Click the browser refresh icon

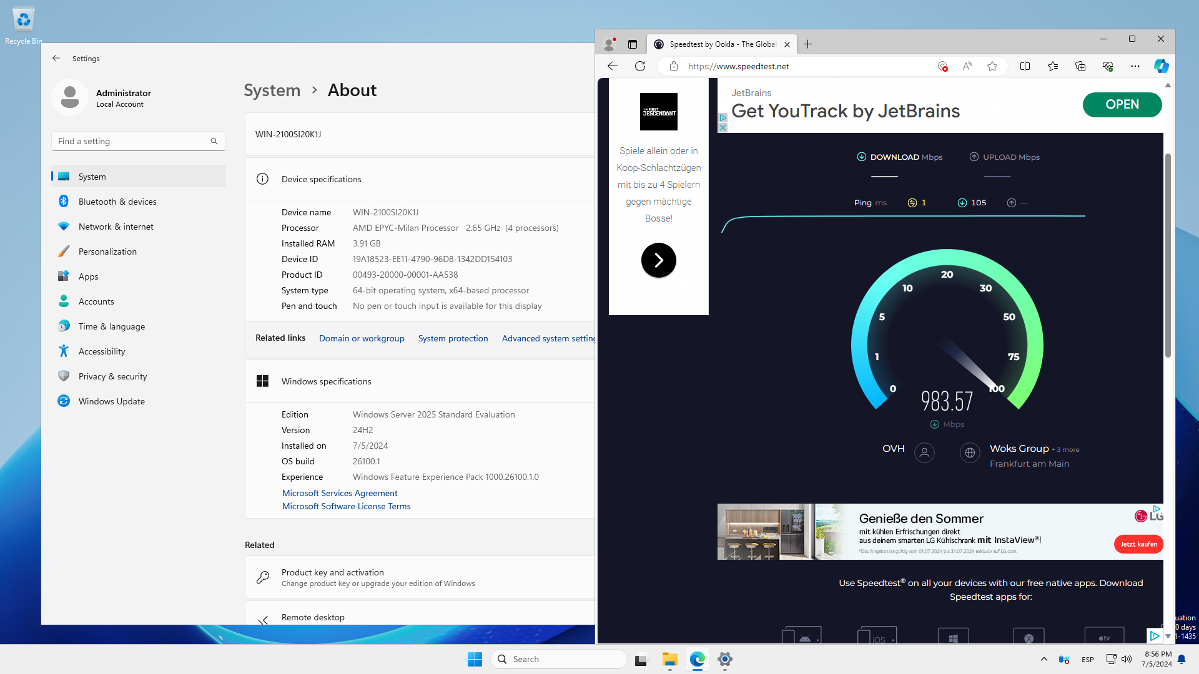(x=640, y=66)
